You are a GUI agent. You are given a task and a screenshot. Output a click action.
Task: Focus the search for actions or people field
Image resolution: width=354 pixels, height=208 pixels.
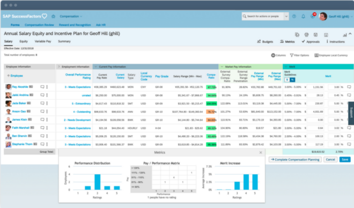pyautogui.click(x=263, y=16)
